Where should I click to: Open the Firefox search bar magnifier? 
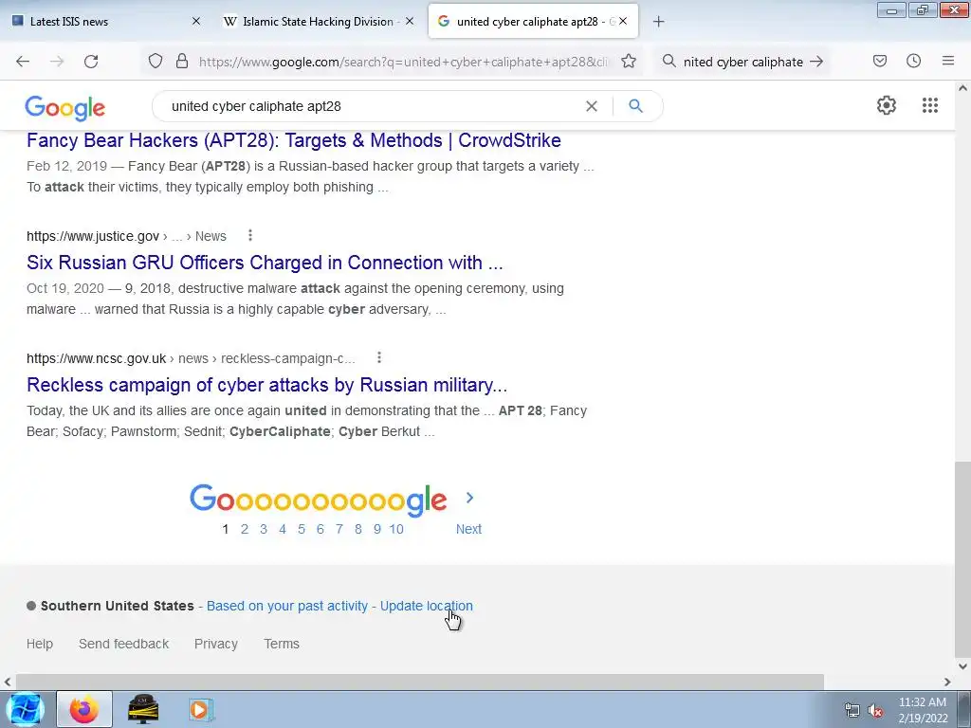pos(669,61)
